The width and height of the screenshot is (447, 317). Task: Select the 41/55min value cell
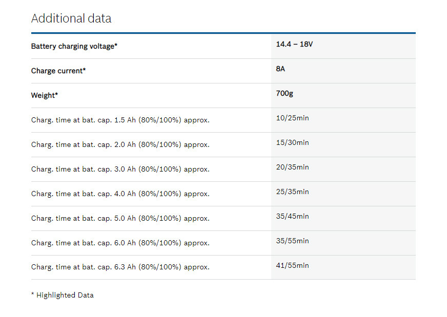(292, 266)
